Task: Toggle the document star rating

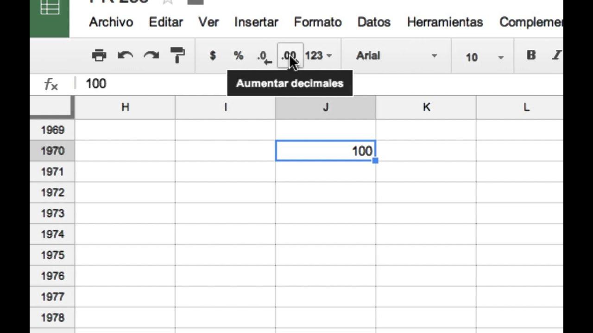Action: pos(167,2)
